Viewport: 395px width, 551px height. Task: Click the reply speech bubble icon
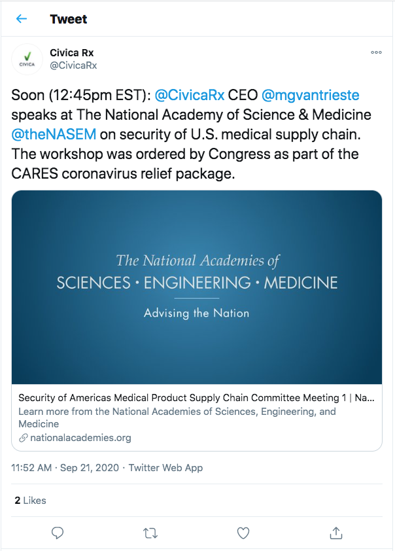click(58, 533)
